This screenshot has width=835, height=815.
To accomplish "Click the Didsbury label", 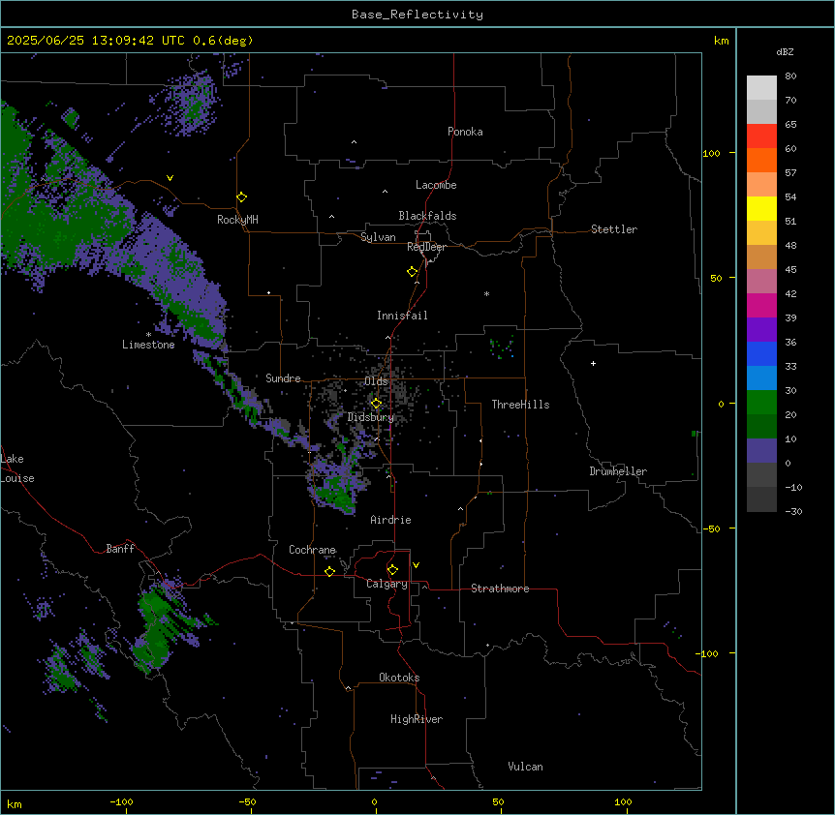I will [371, 417].
